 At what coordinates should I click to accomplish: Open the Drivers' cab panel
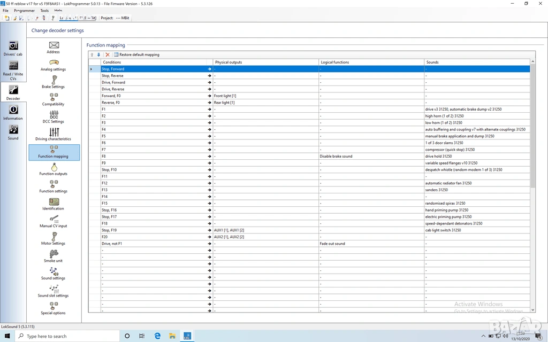point(13,48)
